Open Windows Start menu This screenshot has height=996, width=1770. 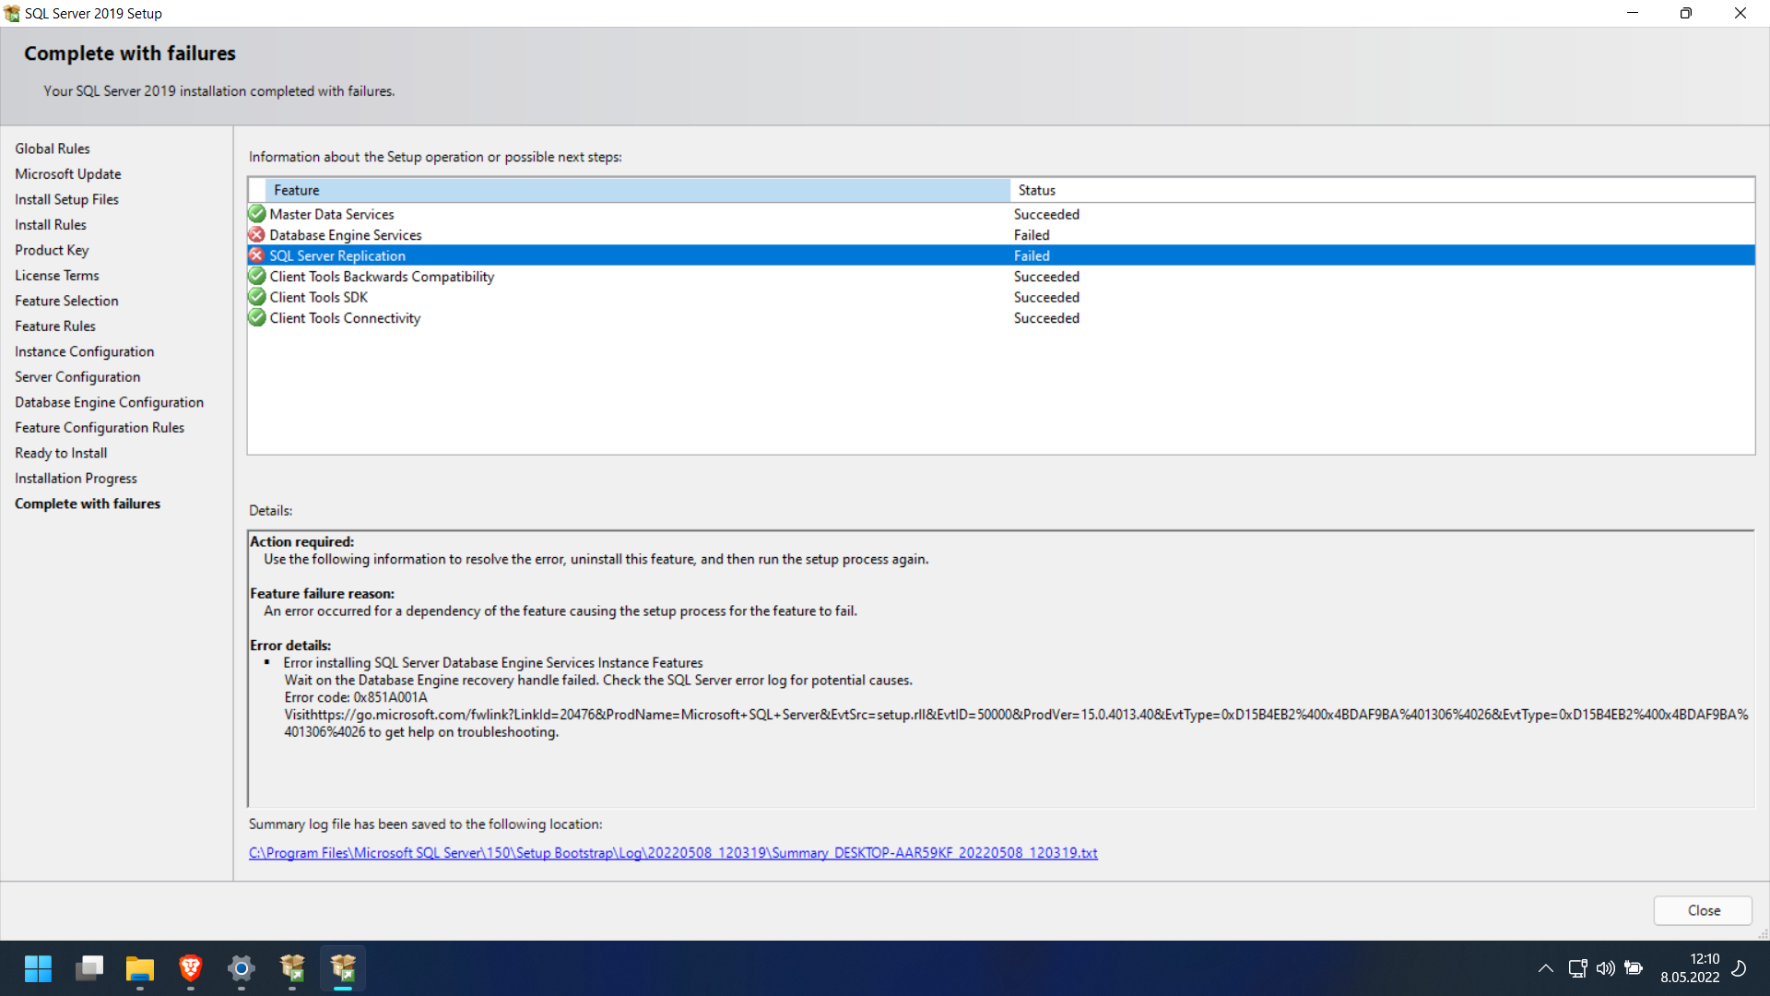click(x=38, y=968)
